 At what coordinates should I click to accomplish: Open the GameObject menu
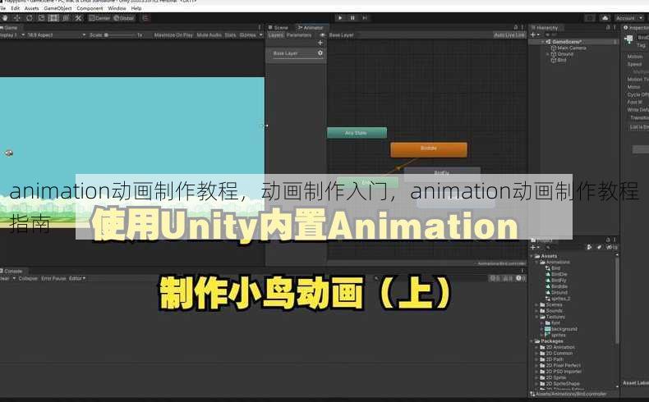pos(58,8)
